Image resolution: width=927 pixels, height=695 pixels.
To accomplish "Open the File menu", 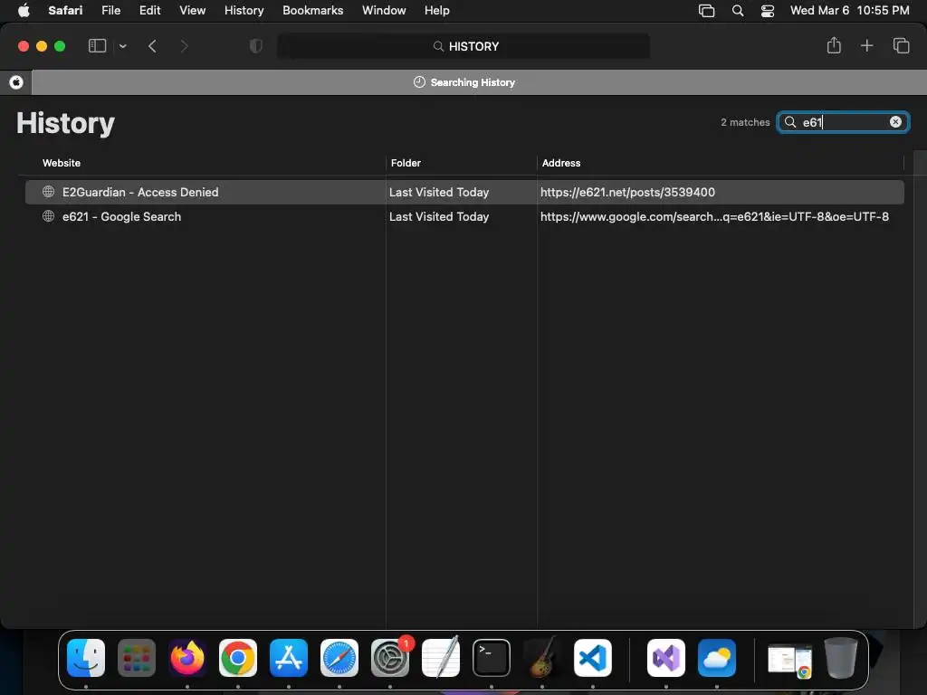I will pyautogui.click(x=110, y=10).
